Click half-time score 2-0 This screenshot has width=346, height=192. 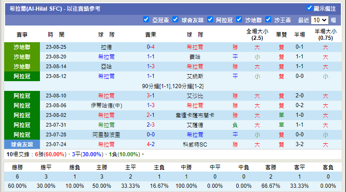(x=300, y=96)
